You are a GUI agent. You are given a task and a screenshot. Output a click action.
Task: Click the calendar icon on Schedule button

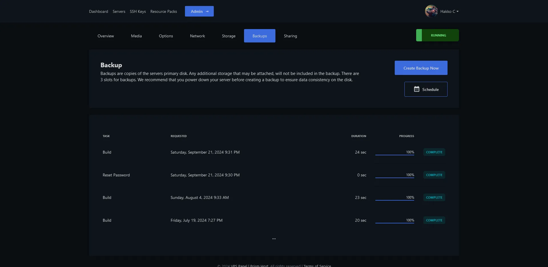tap(416, 89)
